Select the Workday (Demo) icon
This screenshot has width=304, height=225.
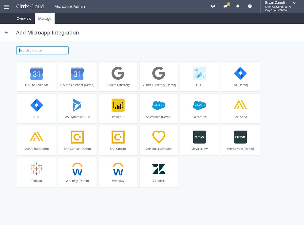point(77,169)
